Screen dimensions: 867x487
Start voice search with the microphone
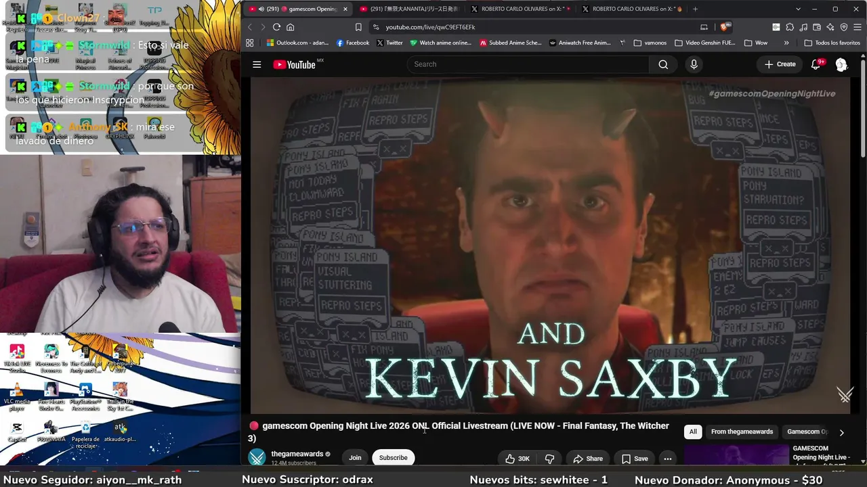click(694, 64)
